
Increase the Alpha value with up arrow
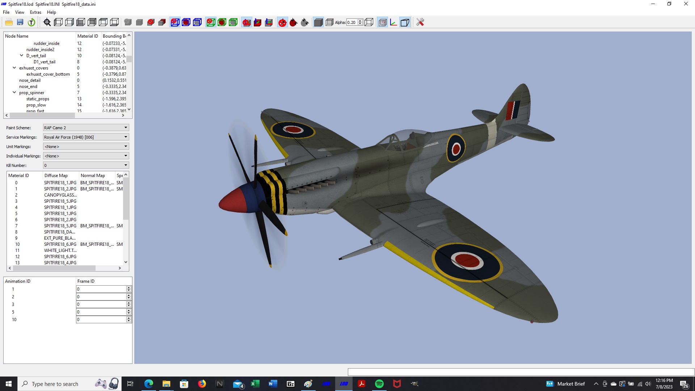pyautogui.click(x=360, y=21)
